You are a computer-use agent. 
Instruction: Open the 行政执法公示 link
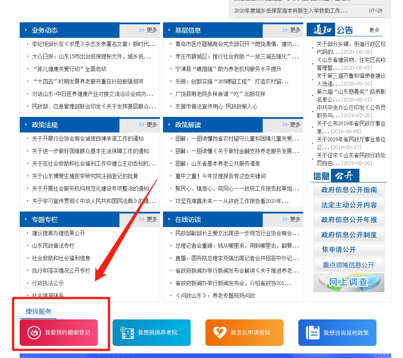coord(48,283)
